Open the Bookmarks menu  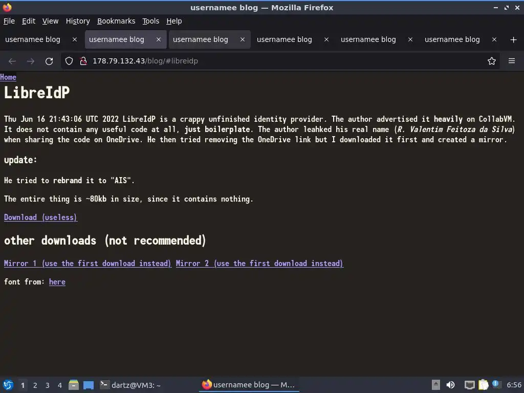(x=116, y=21)
